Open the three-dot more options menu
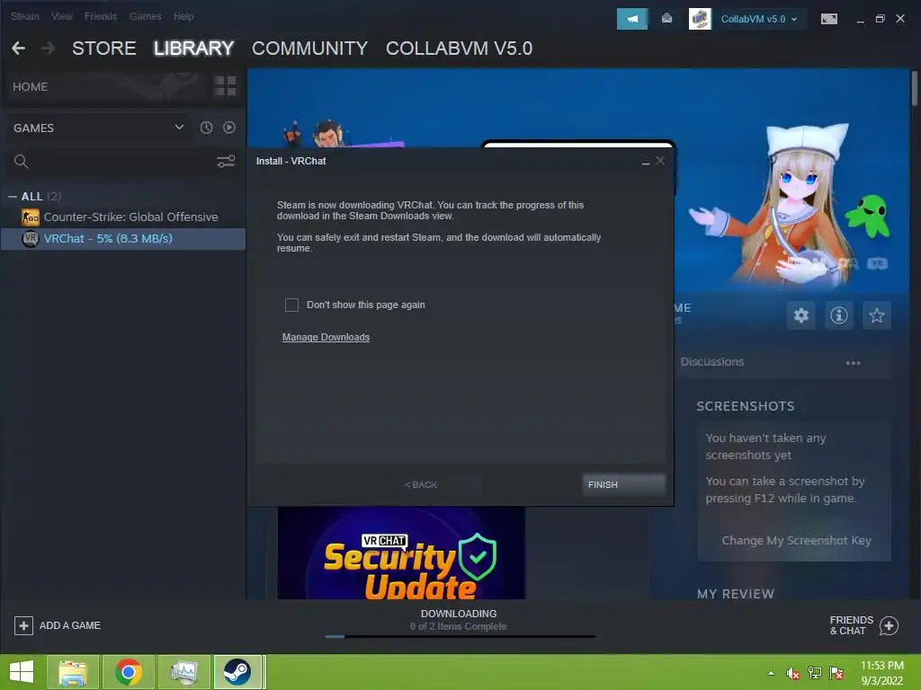The image size is (921, 690). click(853, 363)
